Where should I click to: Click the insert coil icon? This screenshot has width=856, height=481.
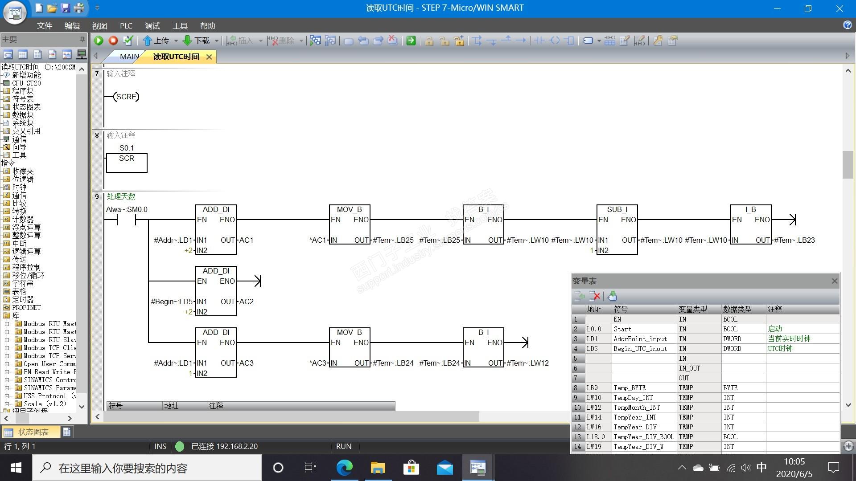[555, 41]
